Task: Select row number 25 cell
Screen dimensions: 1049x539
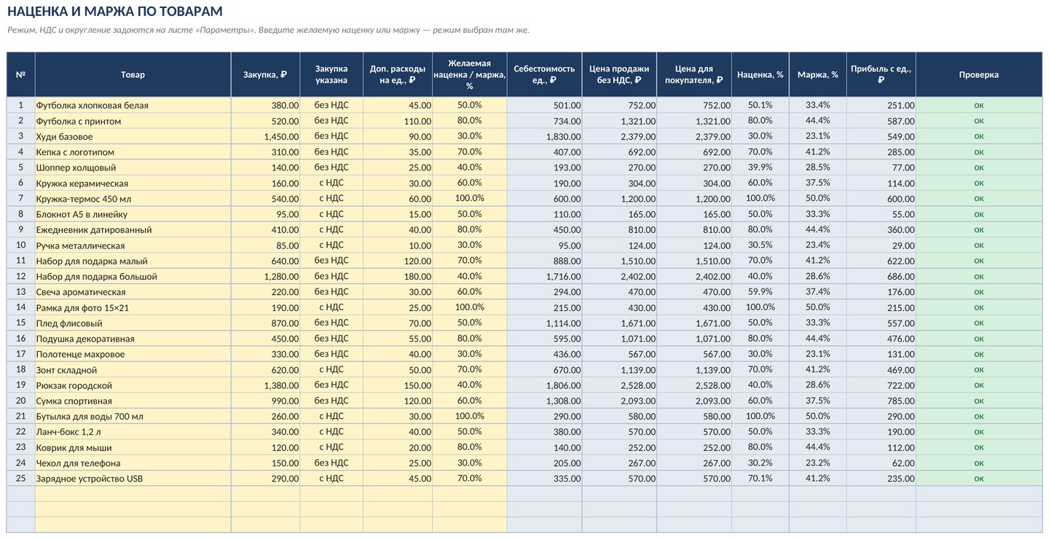Action: pyautogui.click(x=20, y=479)
